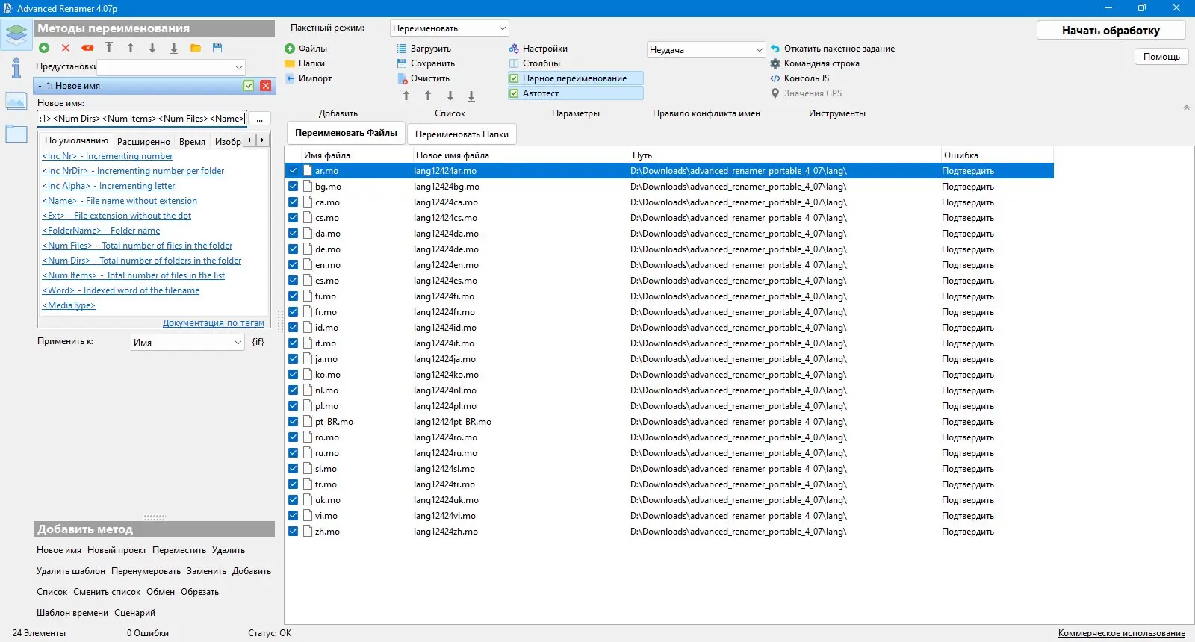Image resolution: width=1195 pixels, height=642 pixels.
Task: Open Коммерческое использование link
Action: (1122, 633)
